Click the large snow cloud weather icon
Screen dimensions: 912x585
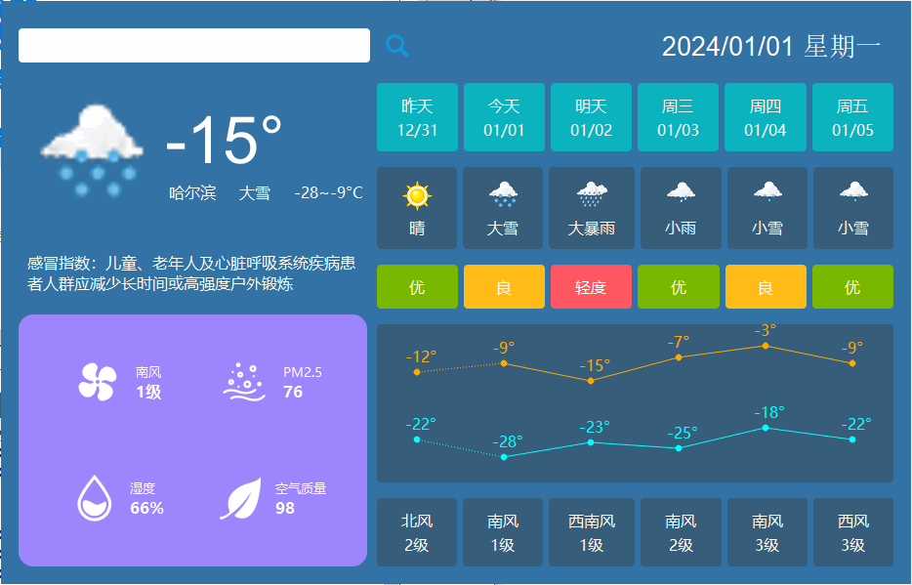(x=93, y=149)
